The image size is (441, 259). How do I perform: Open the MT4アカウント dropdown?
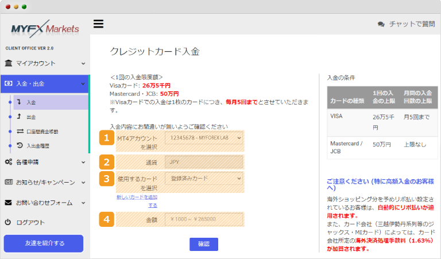pos(204,138)
